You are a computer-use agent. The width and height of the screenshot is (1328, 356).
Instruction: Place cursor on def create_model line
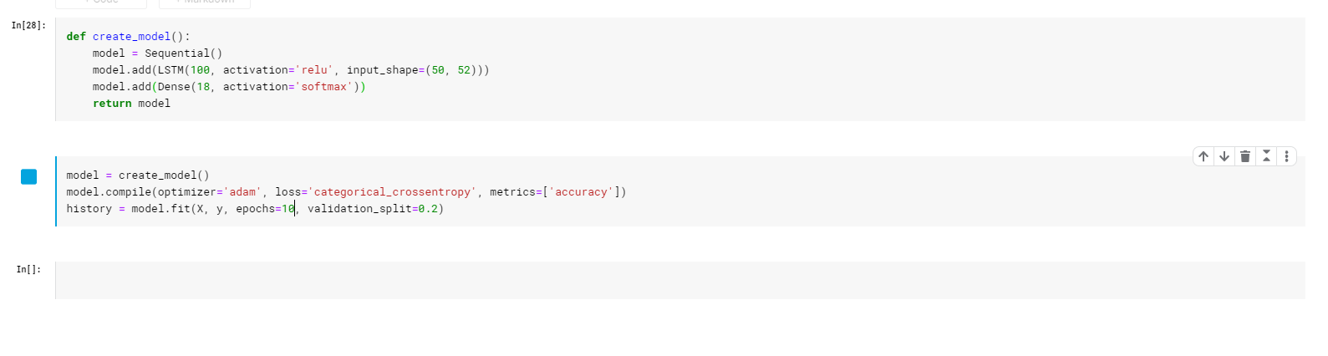(129, 37)
